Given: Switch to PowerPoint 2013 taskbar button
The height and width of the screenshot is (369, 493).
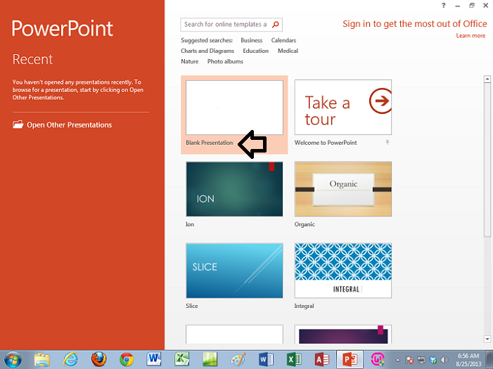Looking at the screenshot, I should (350, 360).
